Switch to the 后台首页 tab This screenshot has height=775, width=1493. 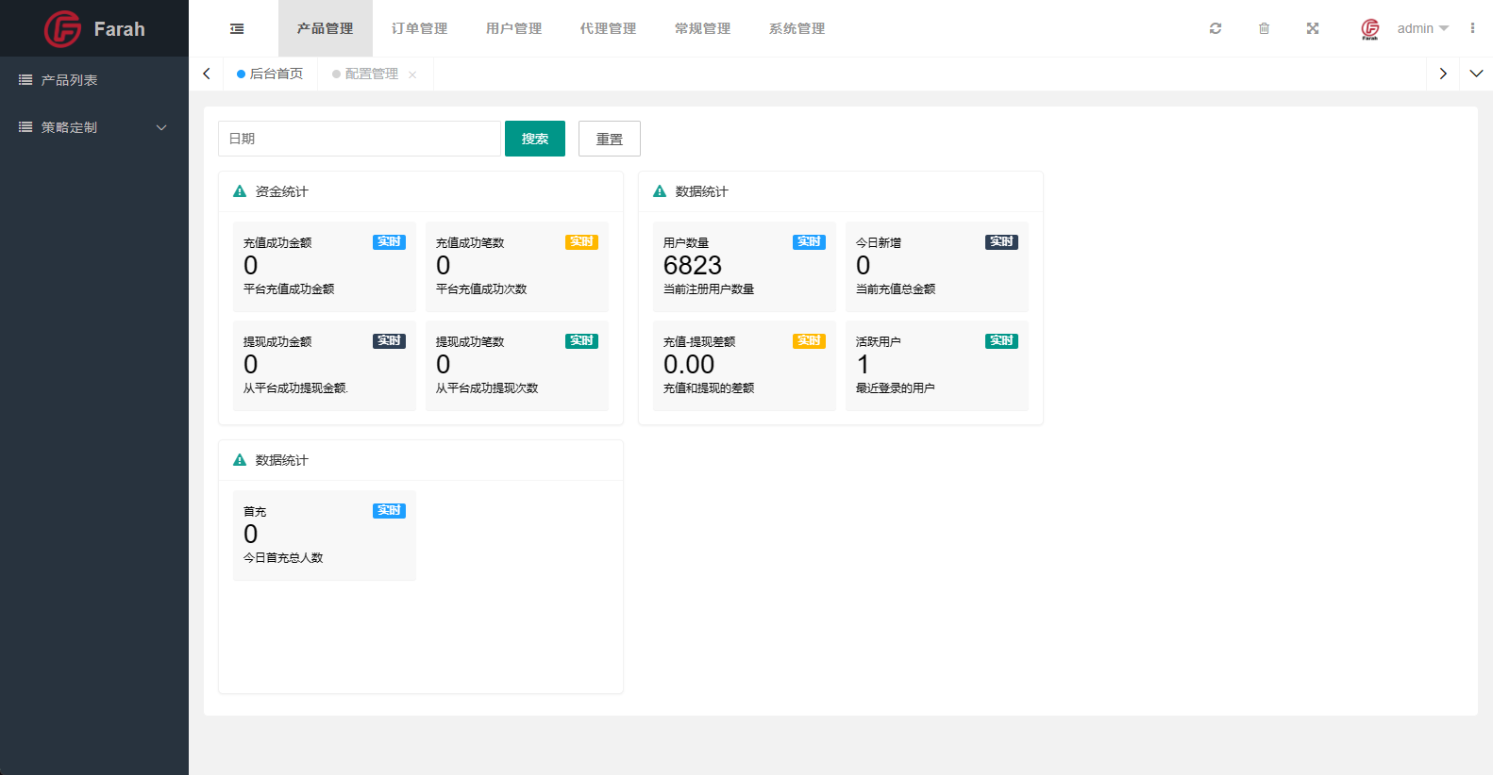coord(271,74)
